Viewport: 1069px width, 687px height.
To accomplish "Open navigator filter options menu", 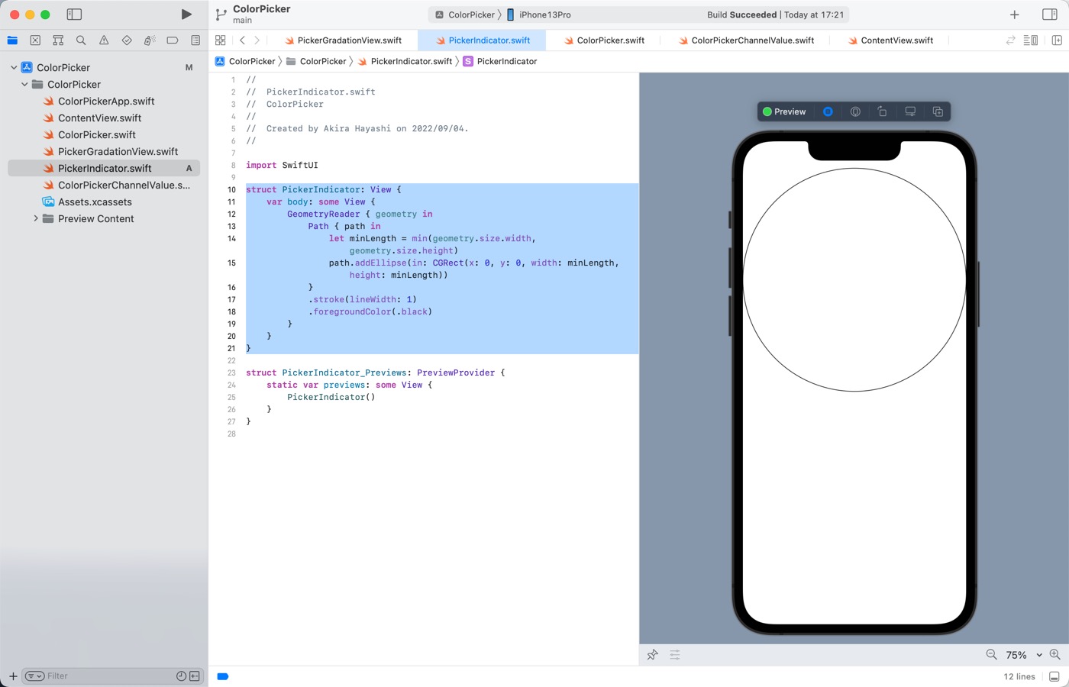I will [34, 676].
